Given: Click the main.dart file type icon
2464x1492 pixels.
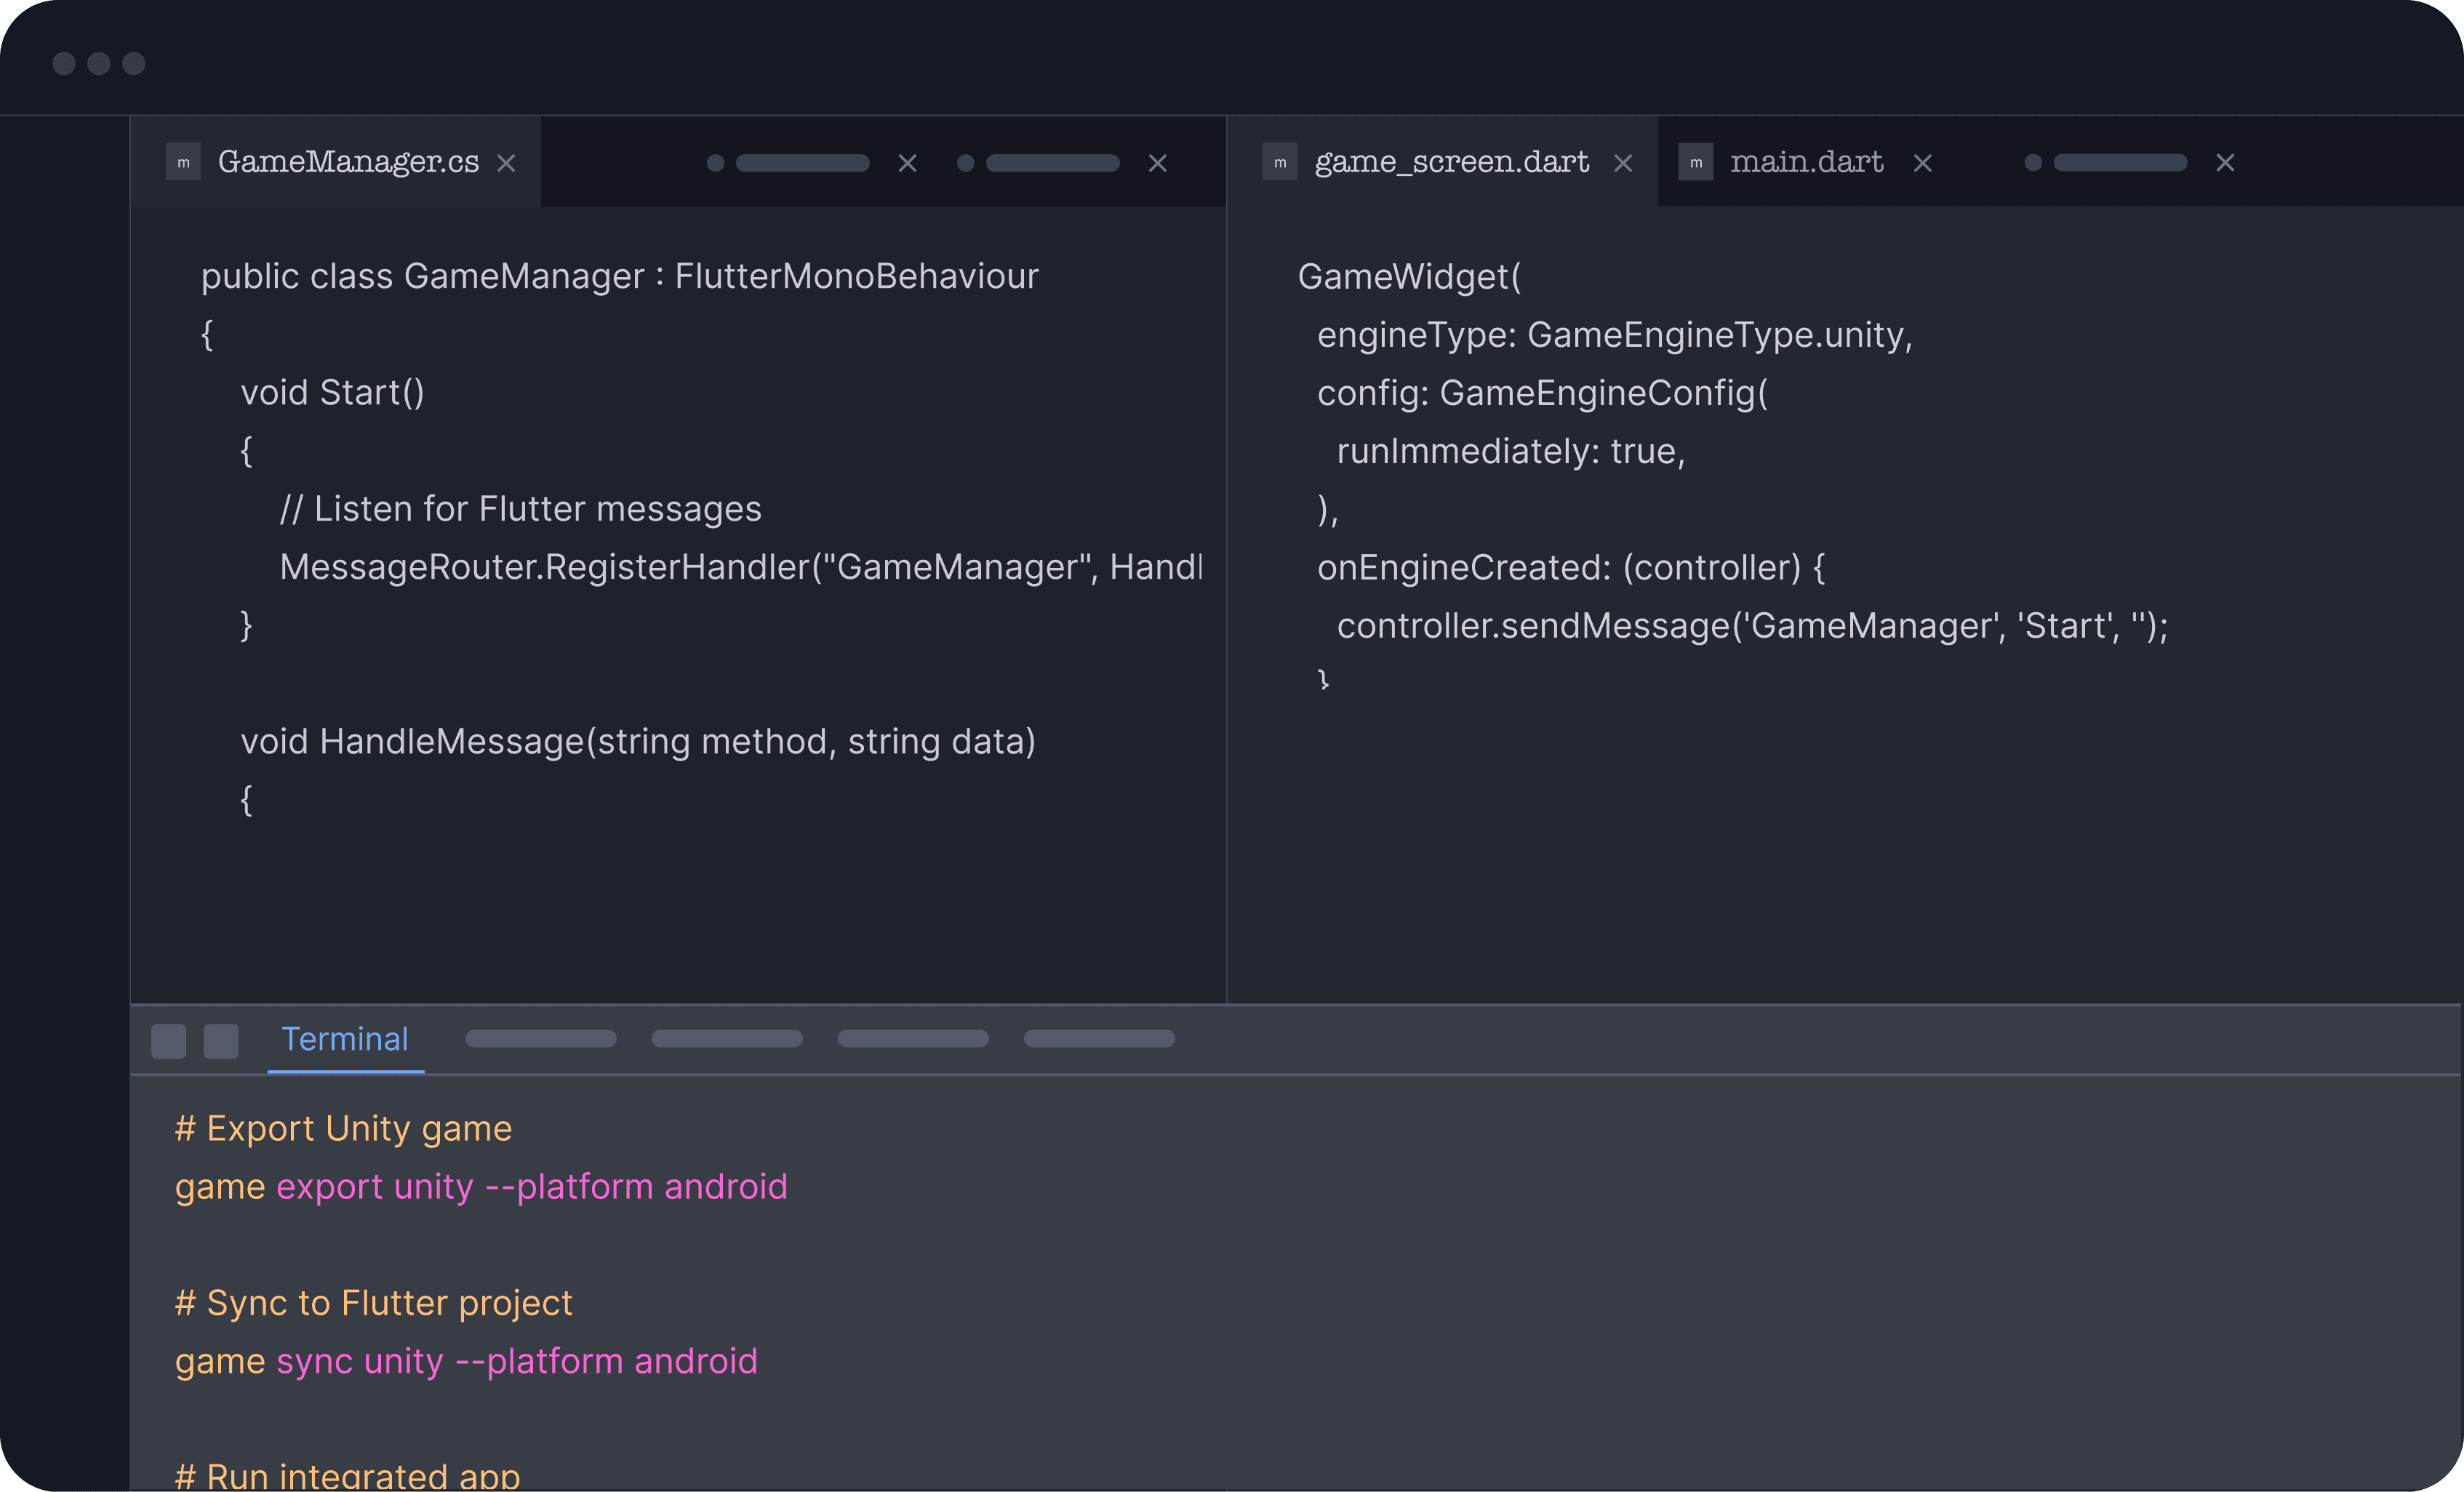Looking at the screenshot, I should (x=1695, y=162).
